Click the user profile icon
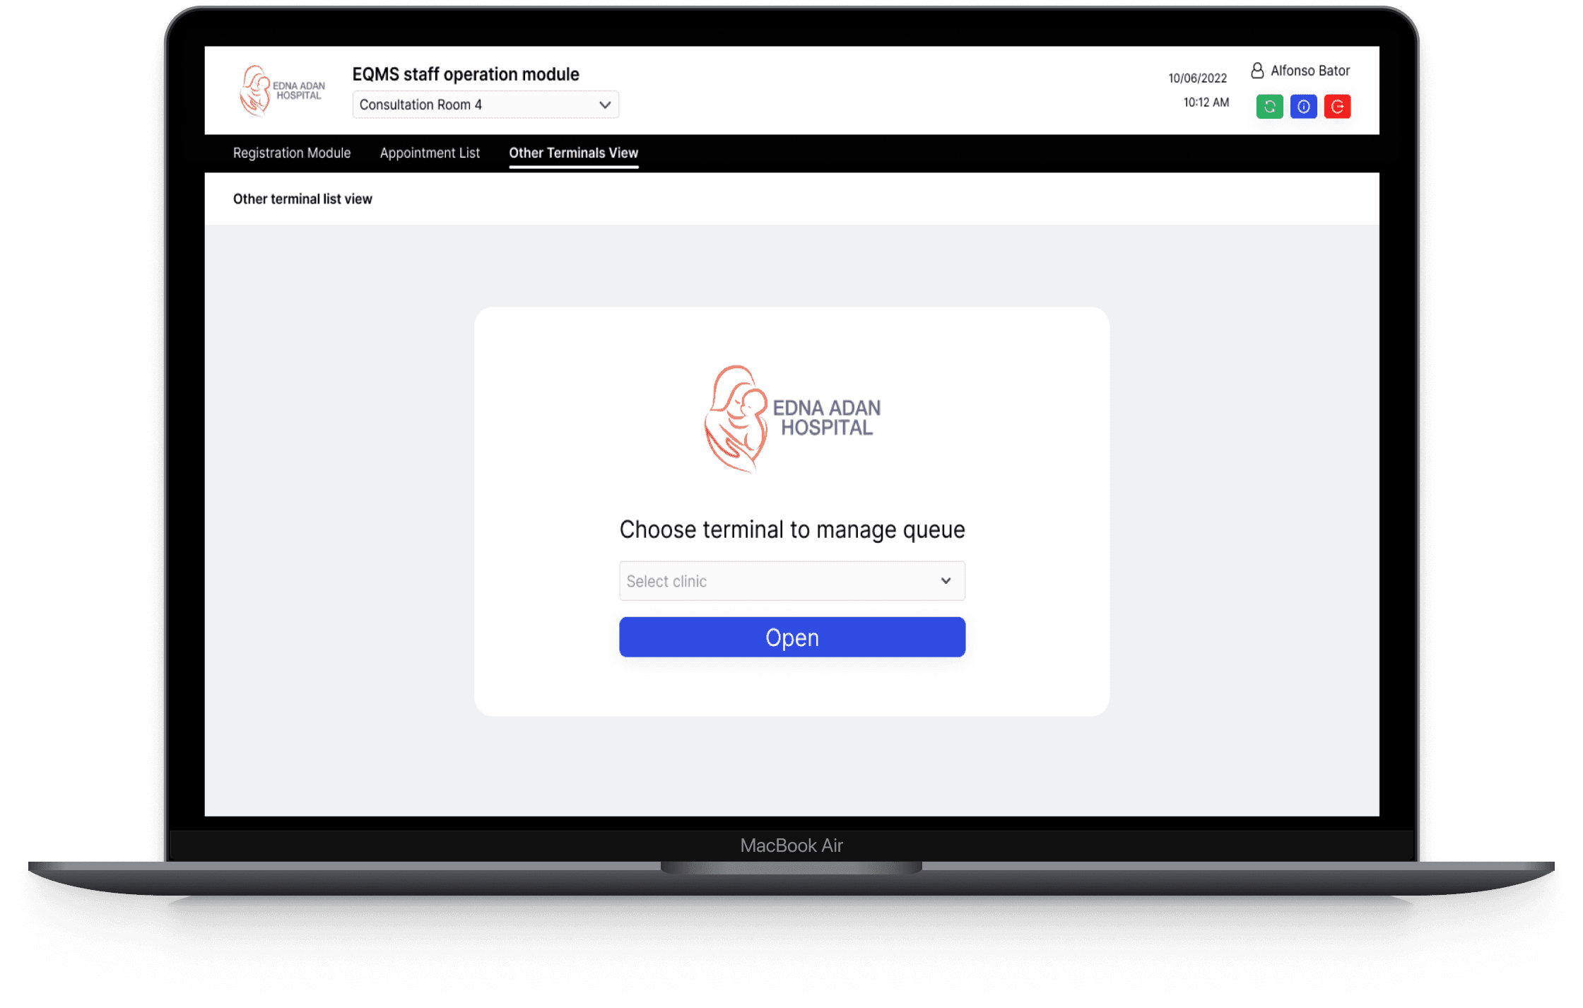Viewport: 1583px width, 1008px height. 1257,71
